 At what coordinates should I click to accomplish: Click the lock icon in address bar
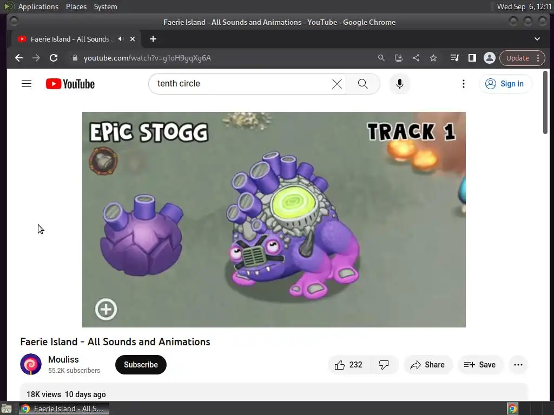(x=75, y=58)
